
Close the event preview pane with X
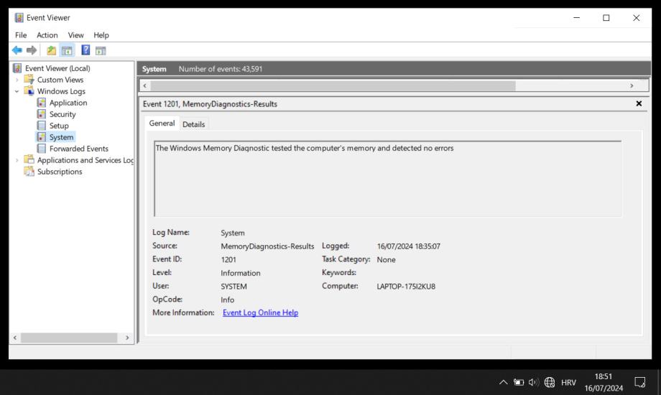click(639, 104)
